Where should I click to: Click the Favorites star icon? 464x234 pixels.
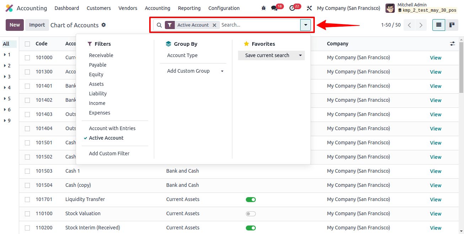[x=246, y=44]
